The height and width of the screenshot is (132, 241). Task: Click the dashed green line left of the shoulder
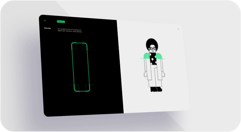click(x=142, y=58)
